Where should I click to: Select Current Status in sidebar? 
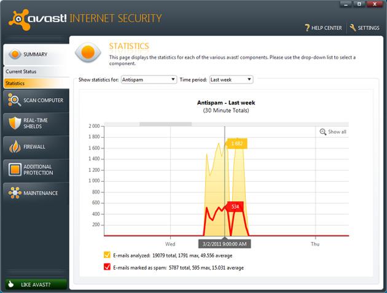36,72
